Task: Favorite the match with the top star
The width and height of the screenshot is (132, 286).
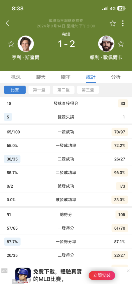Action: 113,23
